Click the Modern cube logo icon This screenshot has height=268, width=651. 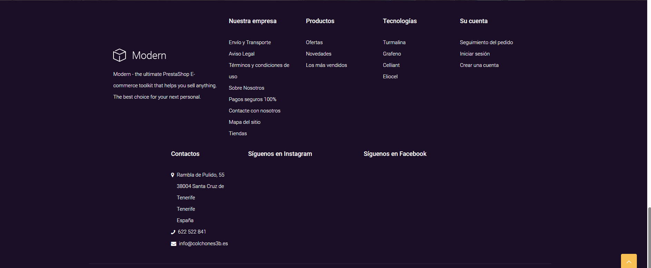coord(119,55)
